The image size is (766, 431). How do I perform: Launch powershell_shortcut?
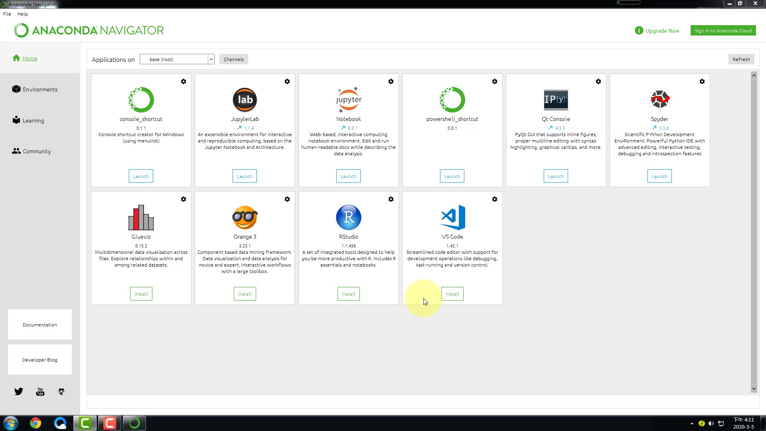point(452,176)
